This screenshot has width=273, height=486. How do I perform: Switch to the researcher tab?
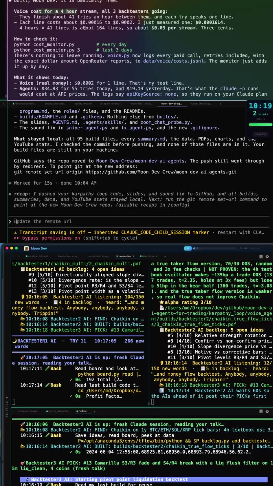125,256
